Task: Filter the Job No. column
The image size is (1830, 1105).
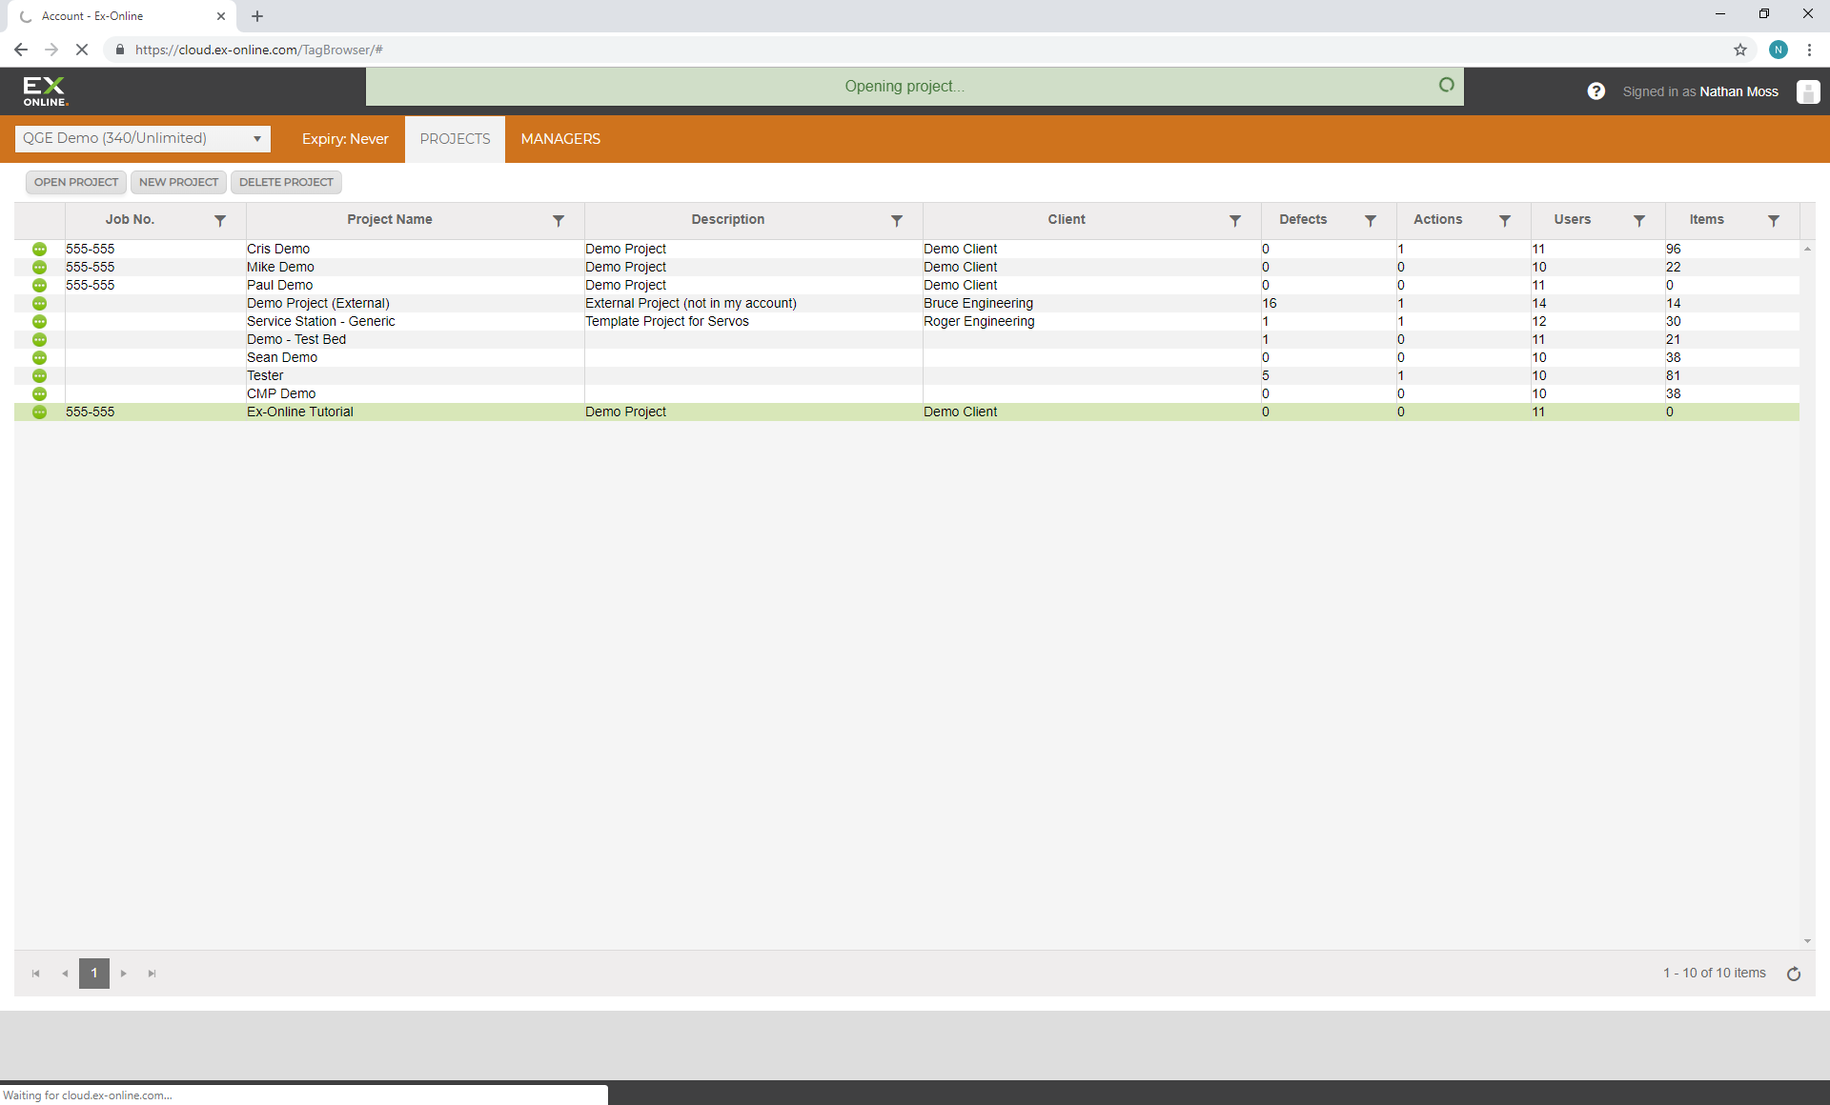Action: [x=220, y=220]
